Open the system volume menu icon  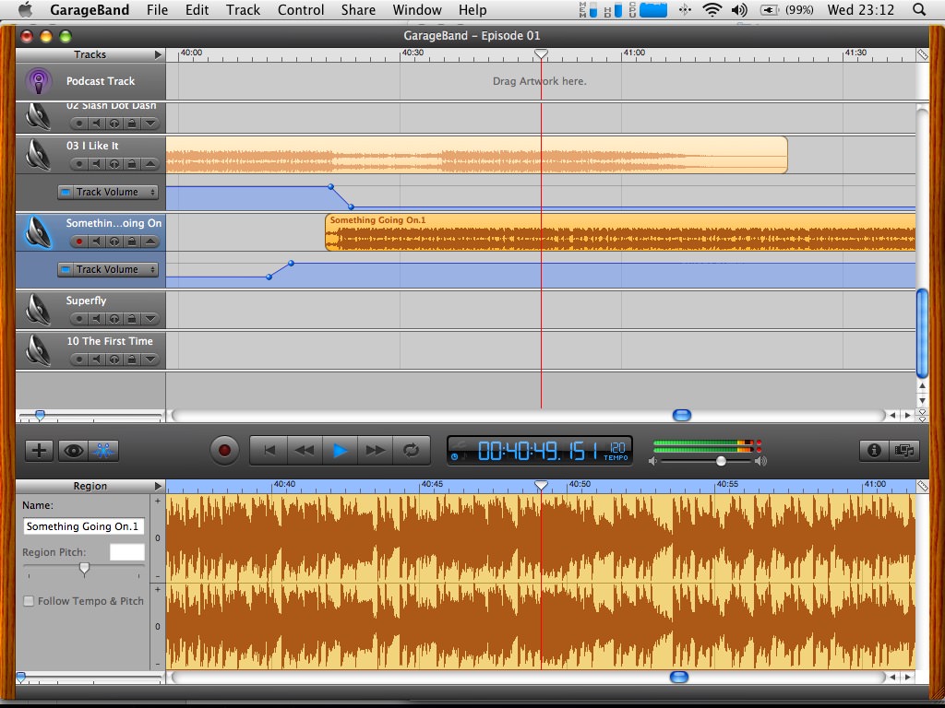[739, 9]
